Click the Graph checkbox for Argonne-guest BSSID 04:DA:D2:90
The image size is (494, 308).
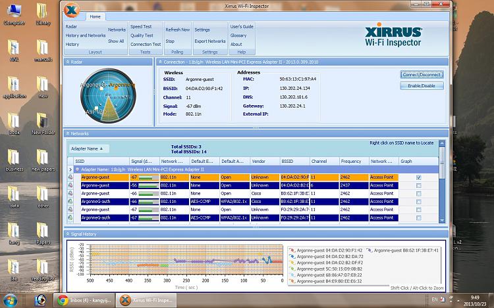click(418, 177)
